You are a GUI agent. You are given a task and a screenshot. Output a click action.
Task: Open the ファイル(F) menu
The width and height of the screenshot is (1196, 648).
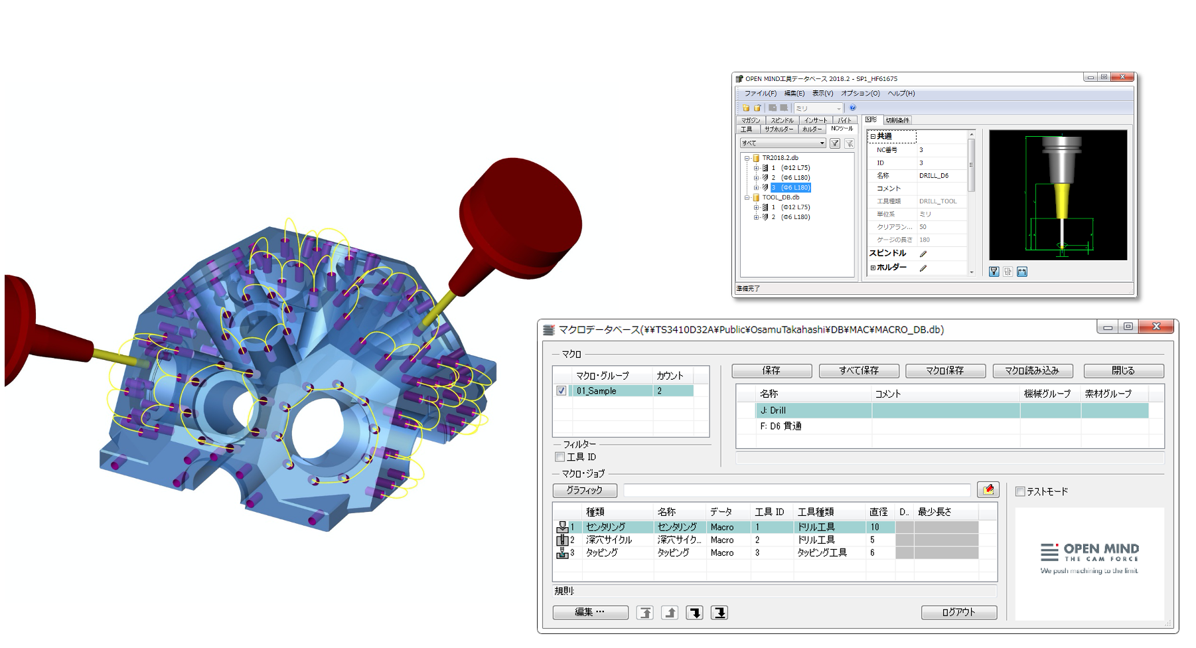[760, 94]
